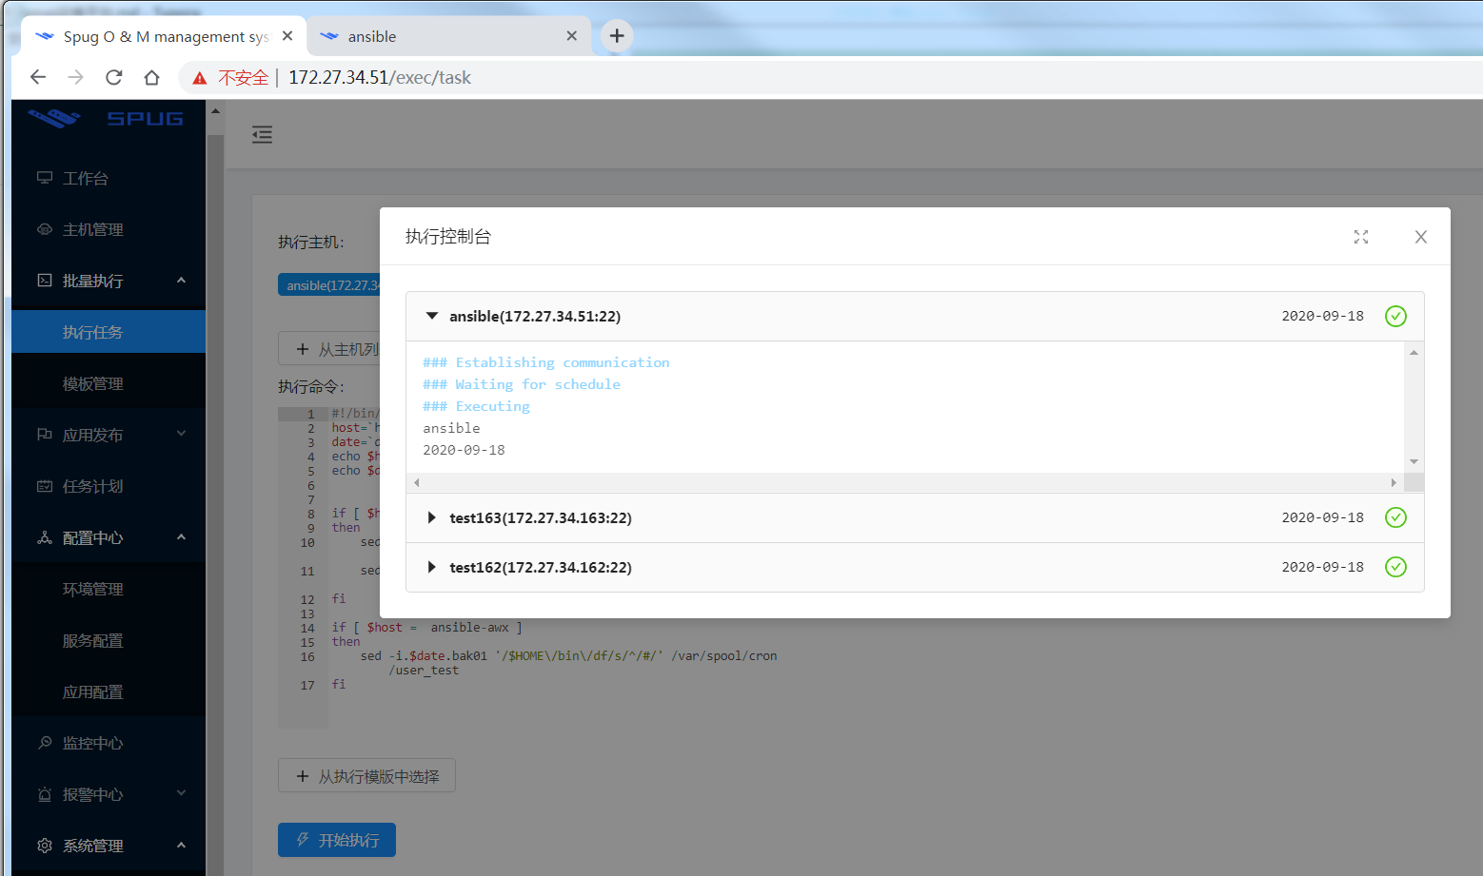Screen dimensions: 1483x876
Task: Open 模板管理 template management
Action: click(109, 383)
